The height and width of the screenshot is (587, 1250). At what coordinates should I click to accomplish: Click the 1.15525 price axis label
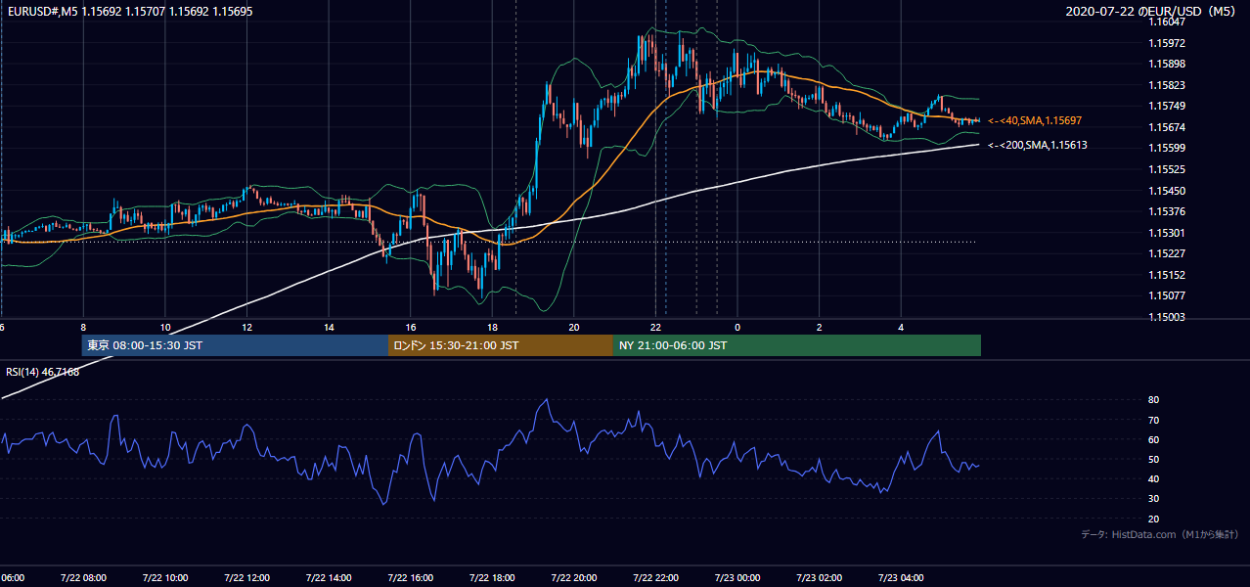coord(1167,169)
